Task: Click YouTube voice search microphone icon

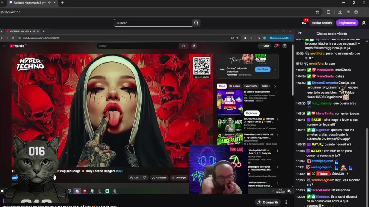Action: pos(194,46)
